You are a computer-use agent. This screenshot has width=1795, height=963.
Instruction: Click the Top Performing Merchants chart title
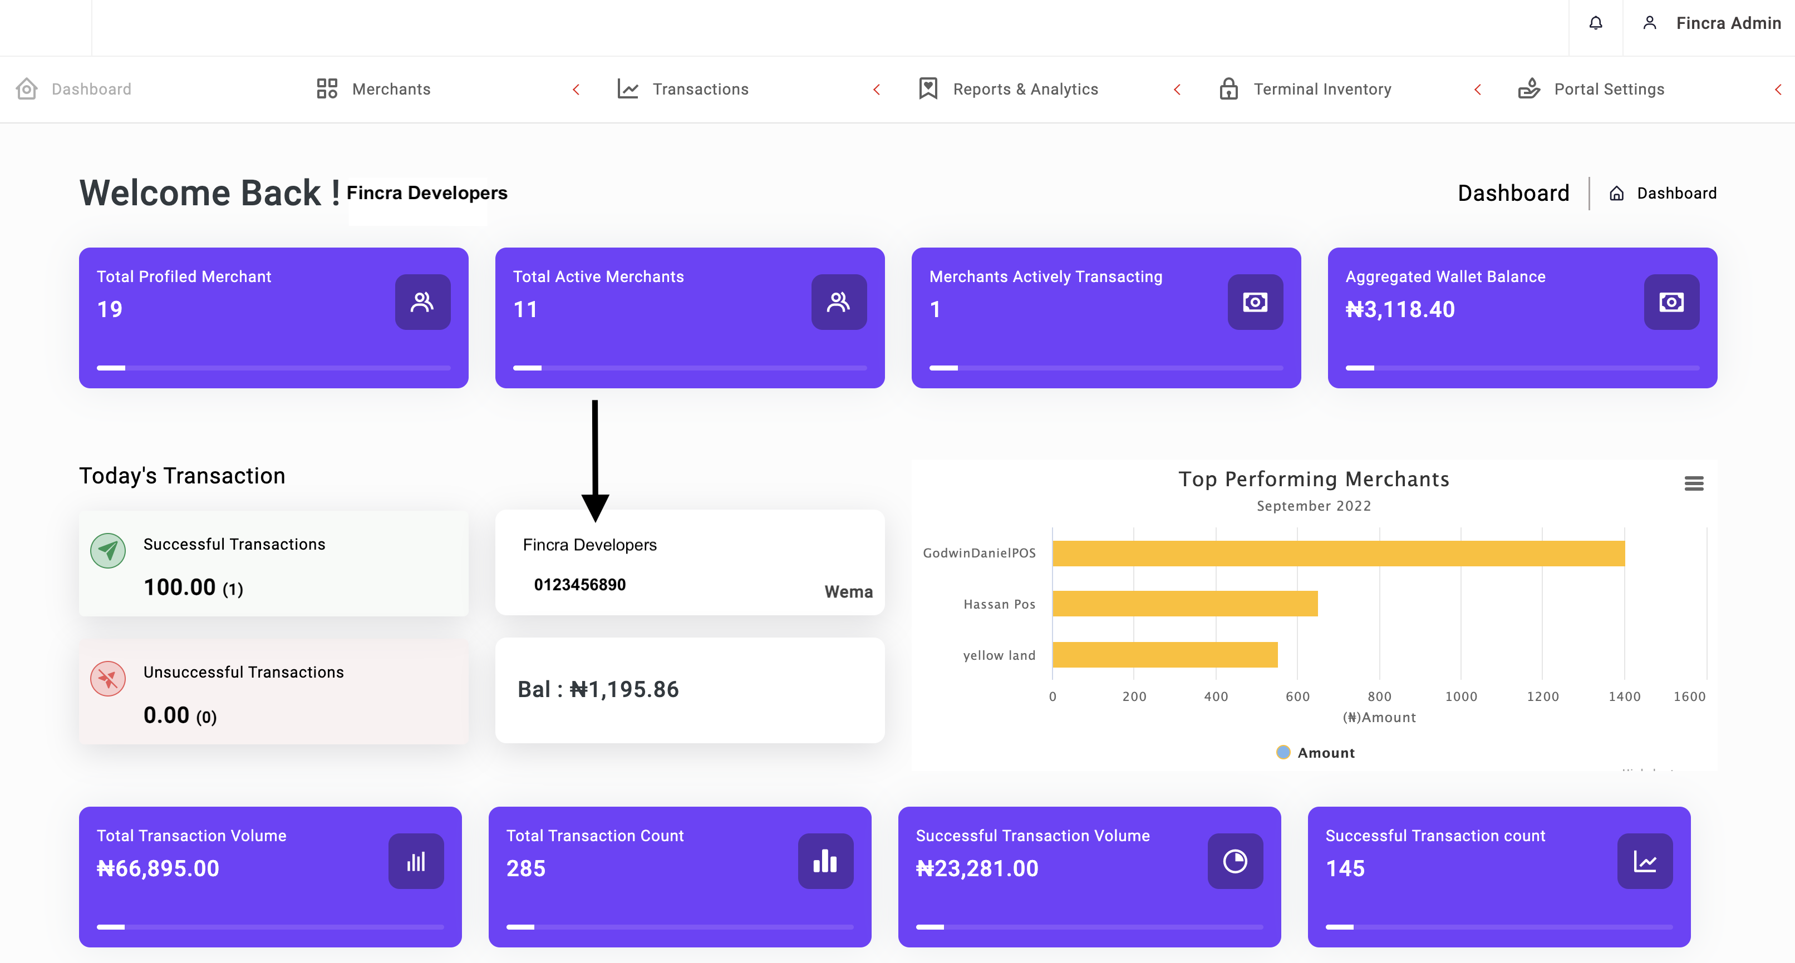pyautogui.click(x=1314, y=479)
